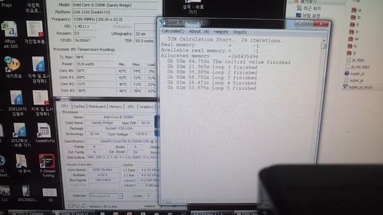This screenshot has height=215, width=383.
Task: Select the pi_data file in Explorer
Action: pyautogui.click(x=355, y=60)
